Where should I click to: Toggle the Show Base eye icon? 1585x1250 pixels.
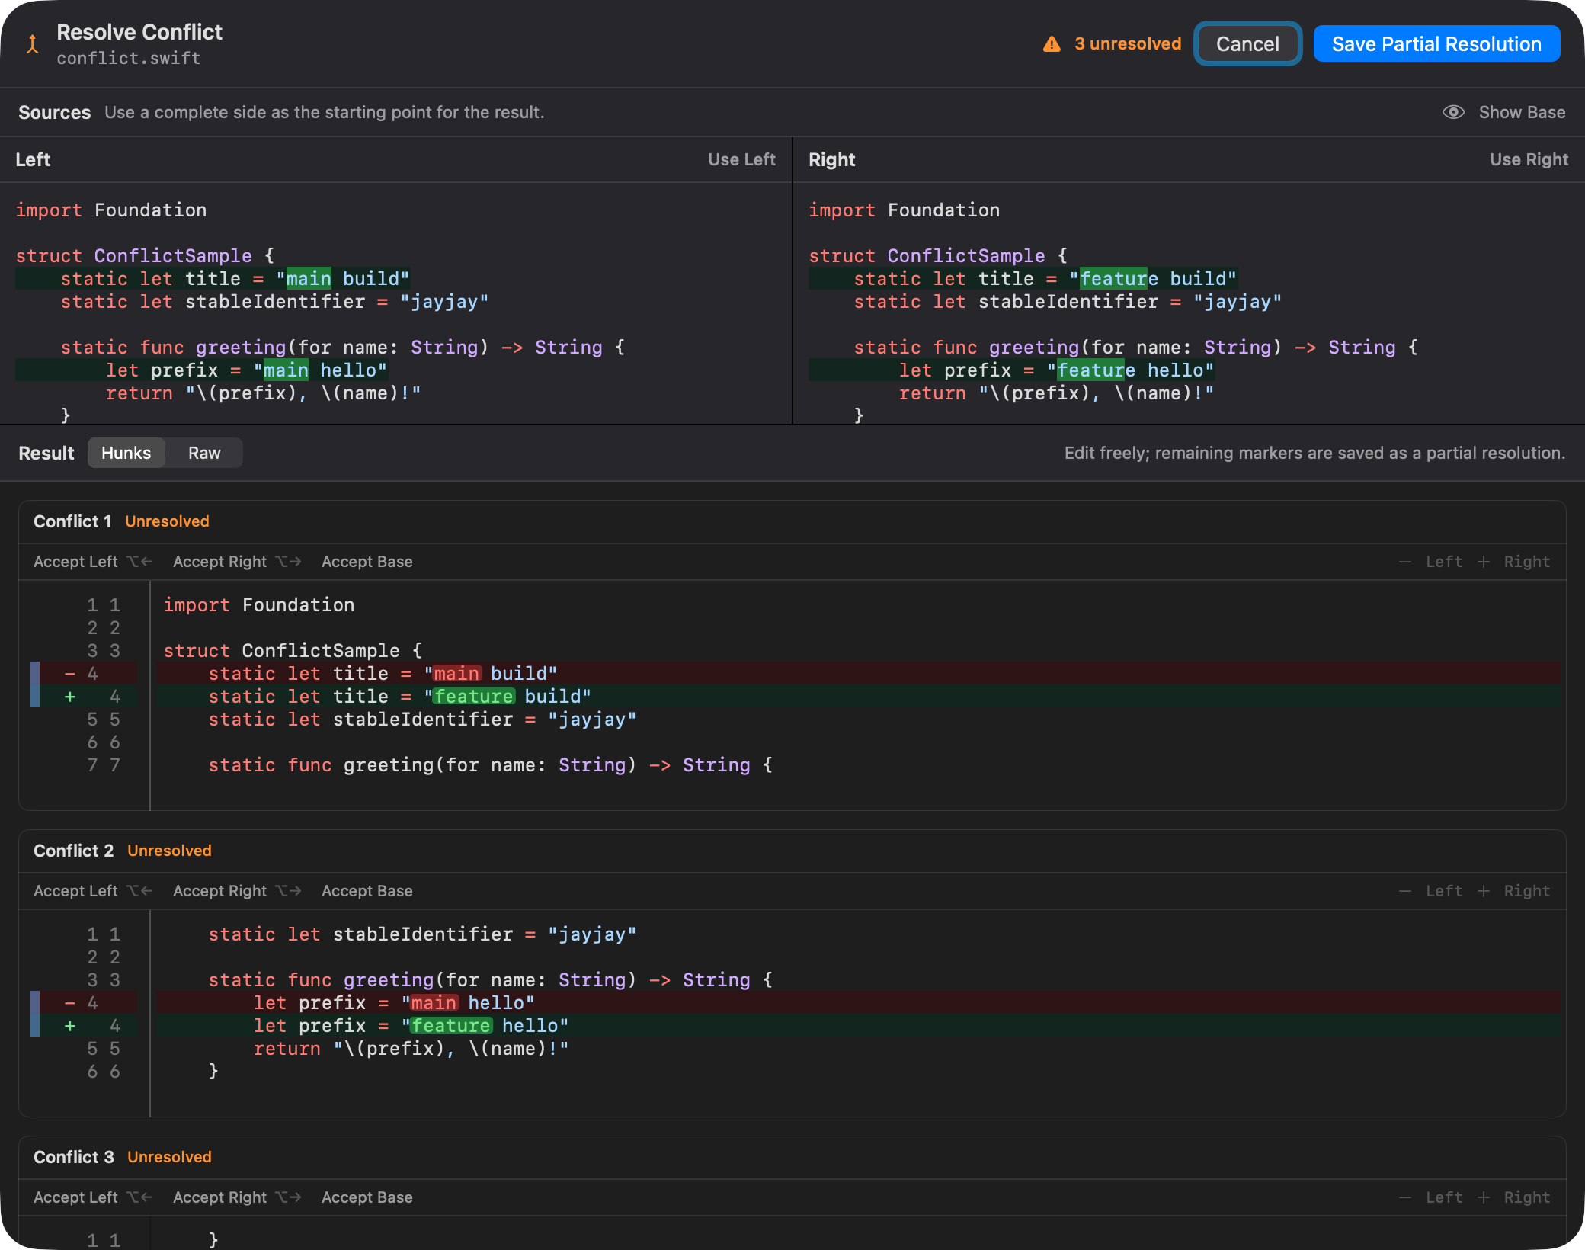[1453, 112]
